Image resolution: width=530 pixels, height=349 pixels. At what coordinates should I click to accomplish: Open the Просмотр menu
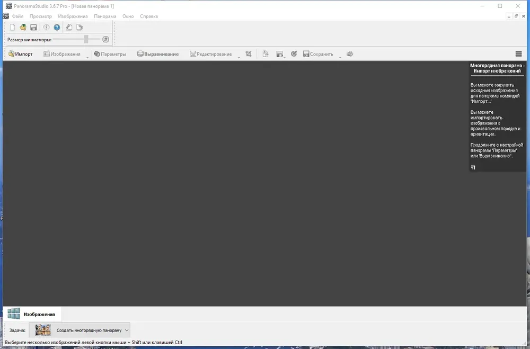pyautogui.click(x=41, y=16)
